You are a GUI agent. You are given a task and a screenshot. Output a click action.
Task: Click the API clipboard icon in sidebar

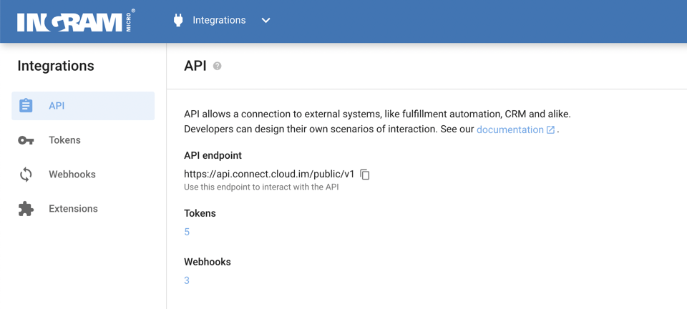(26, 105)
